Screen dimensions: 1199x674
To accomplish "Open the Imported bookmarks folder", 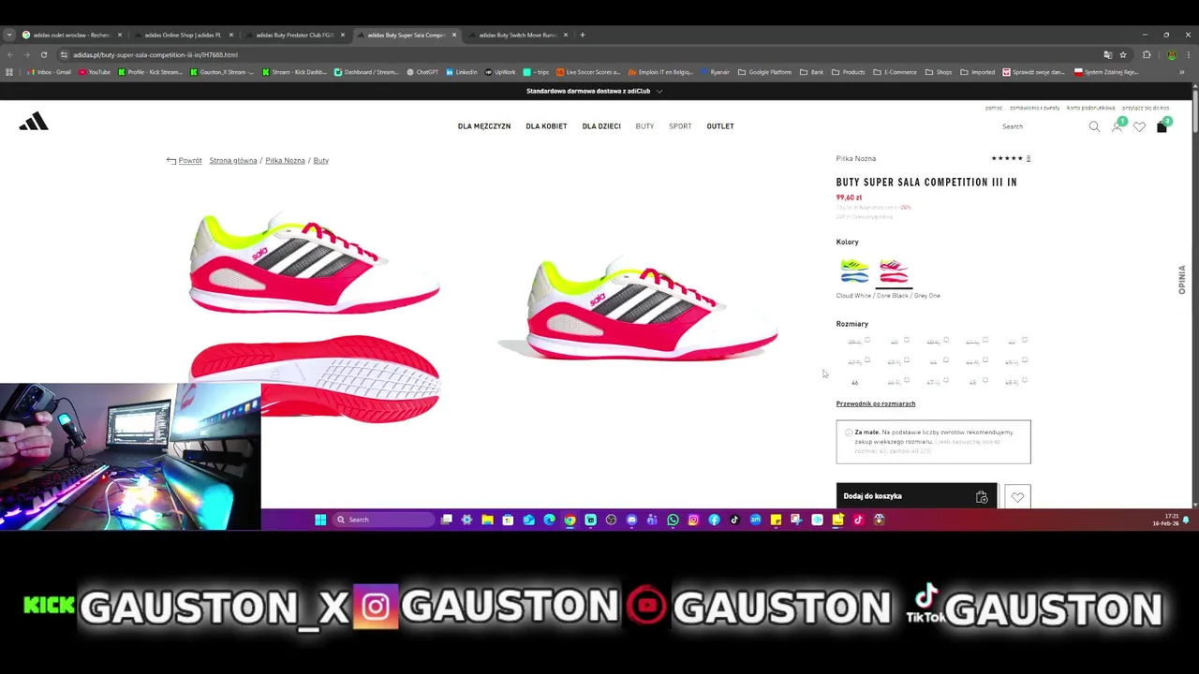I will tap(978, 72).
